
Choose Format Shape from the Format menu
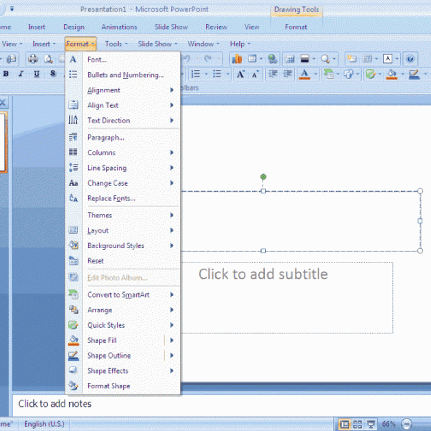(109, 386)
